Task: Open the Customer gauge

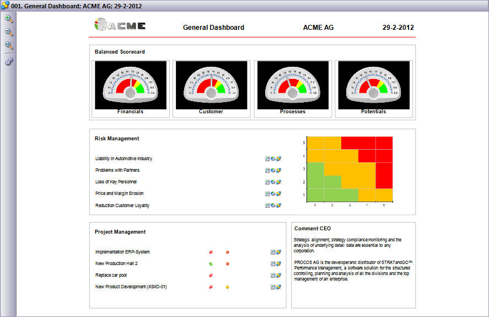Action: tap(211, 86)
